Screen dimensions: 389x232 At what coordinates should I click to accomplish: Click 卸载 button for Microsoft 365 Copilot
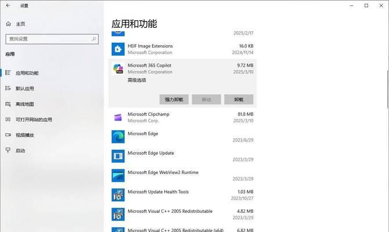(239, 99)
